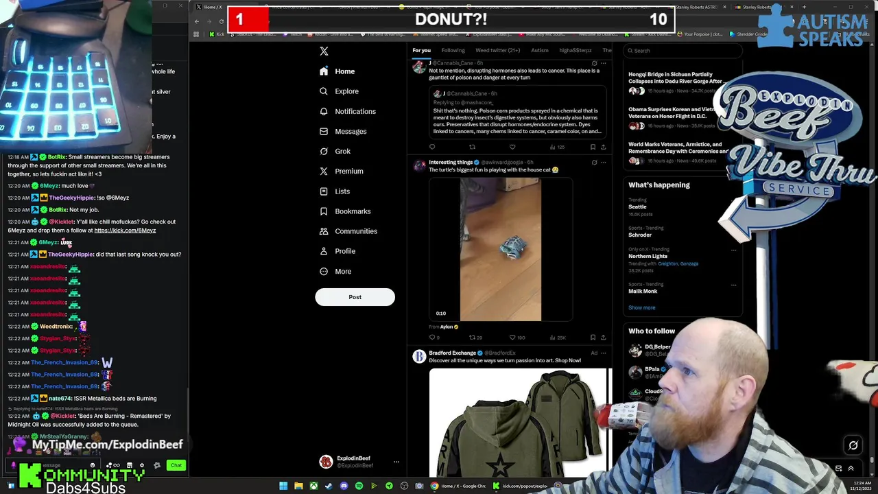This screenshot has height=494, width=878.
Task: Open the Schroder trending topic
Action: click(640, 235)
